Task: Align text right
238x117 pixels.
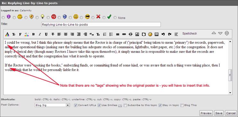Action: pyautogui.click(x=72, y=34)
